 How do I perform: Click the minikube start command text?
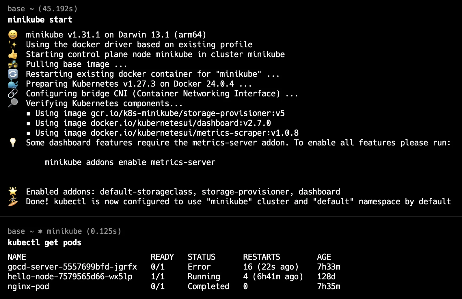40,20
